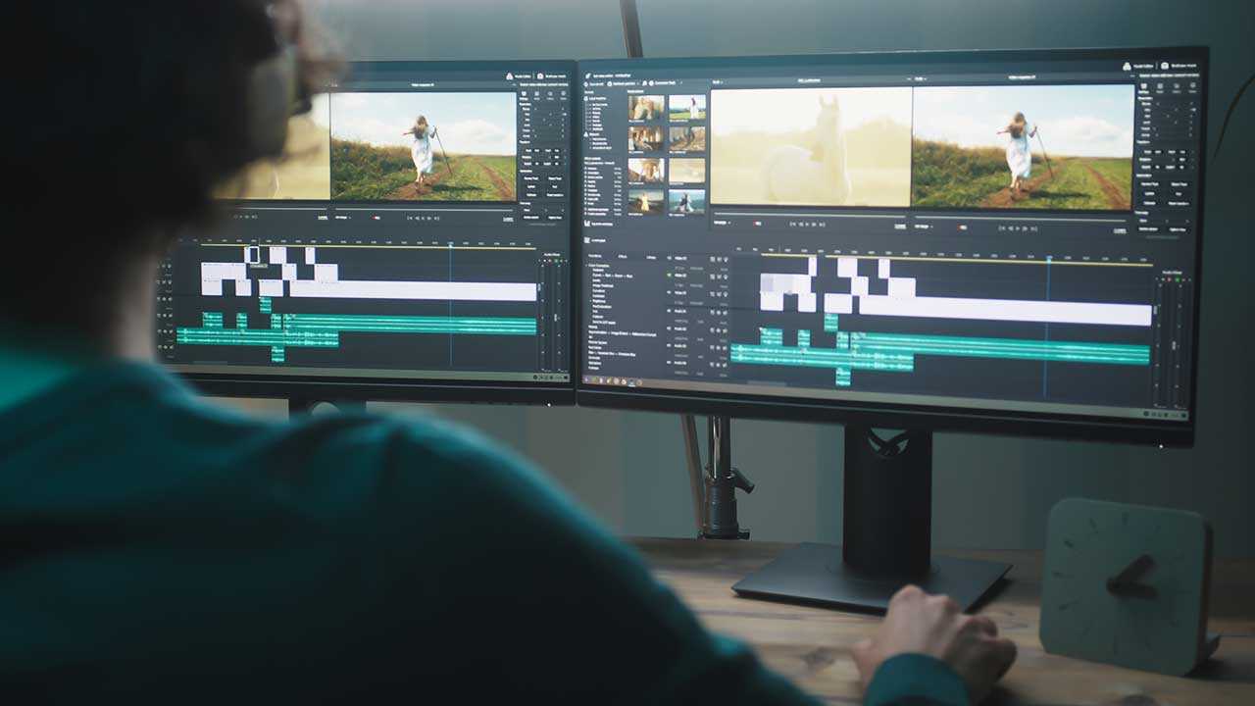
Task: Toggle the first video track visibility icon
Action: click(x=713, y=260)
